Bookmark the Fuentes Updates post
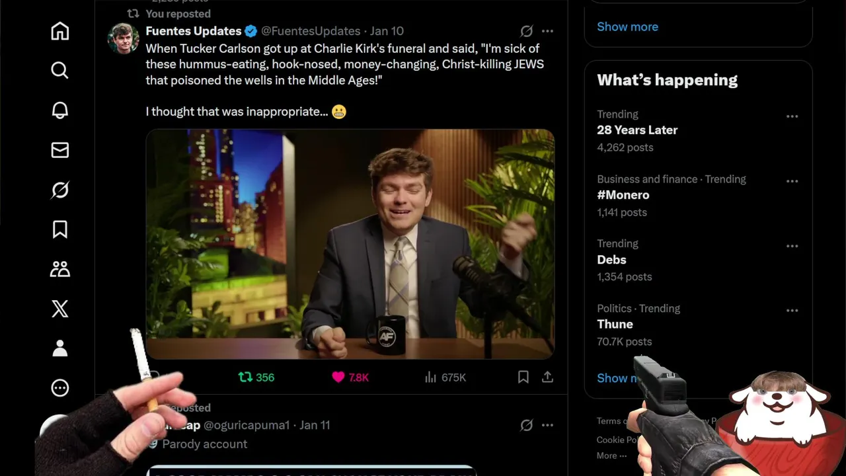This screenshot has height=476, width=846. click(523, 377)
